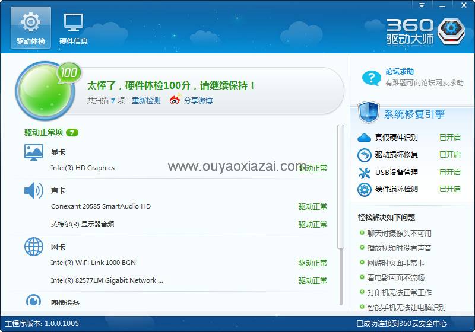
Task: Click the 360驱动大师 logo icon
Action: click(x=451, y=31)
